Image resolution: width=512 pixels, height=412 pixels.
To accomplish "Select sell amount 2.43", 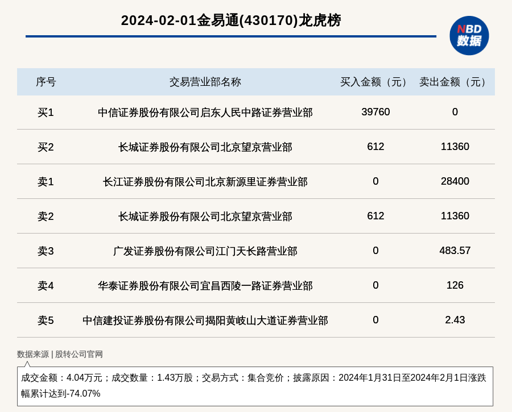I will [x=455, y=320].
